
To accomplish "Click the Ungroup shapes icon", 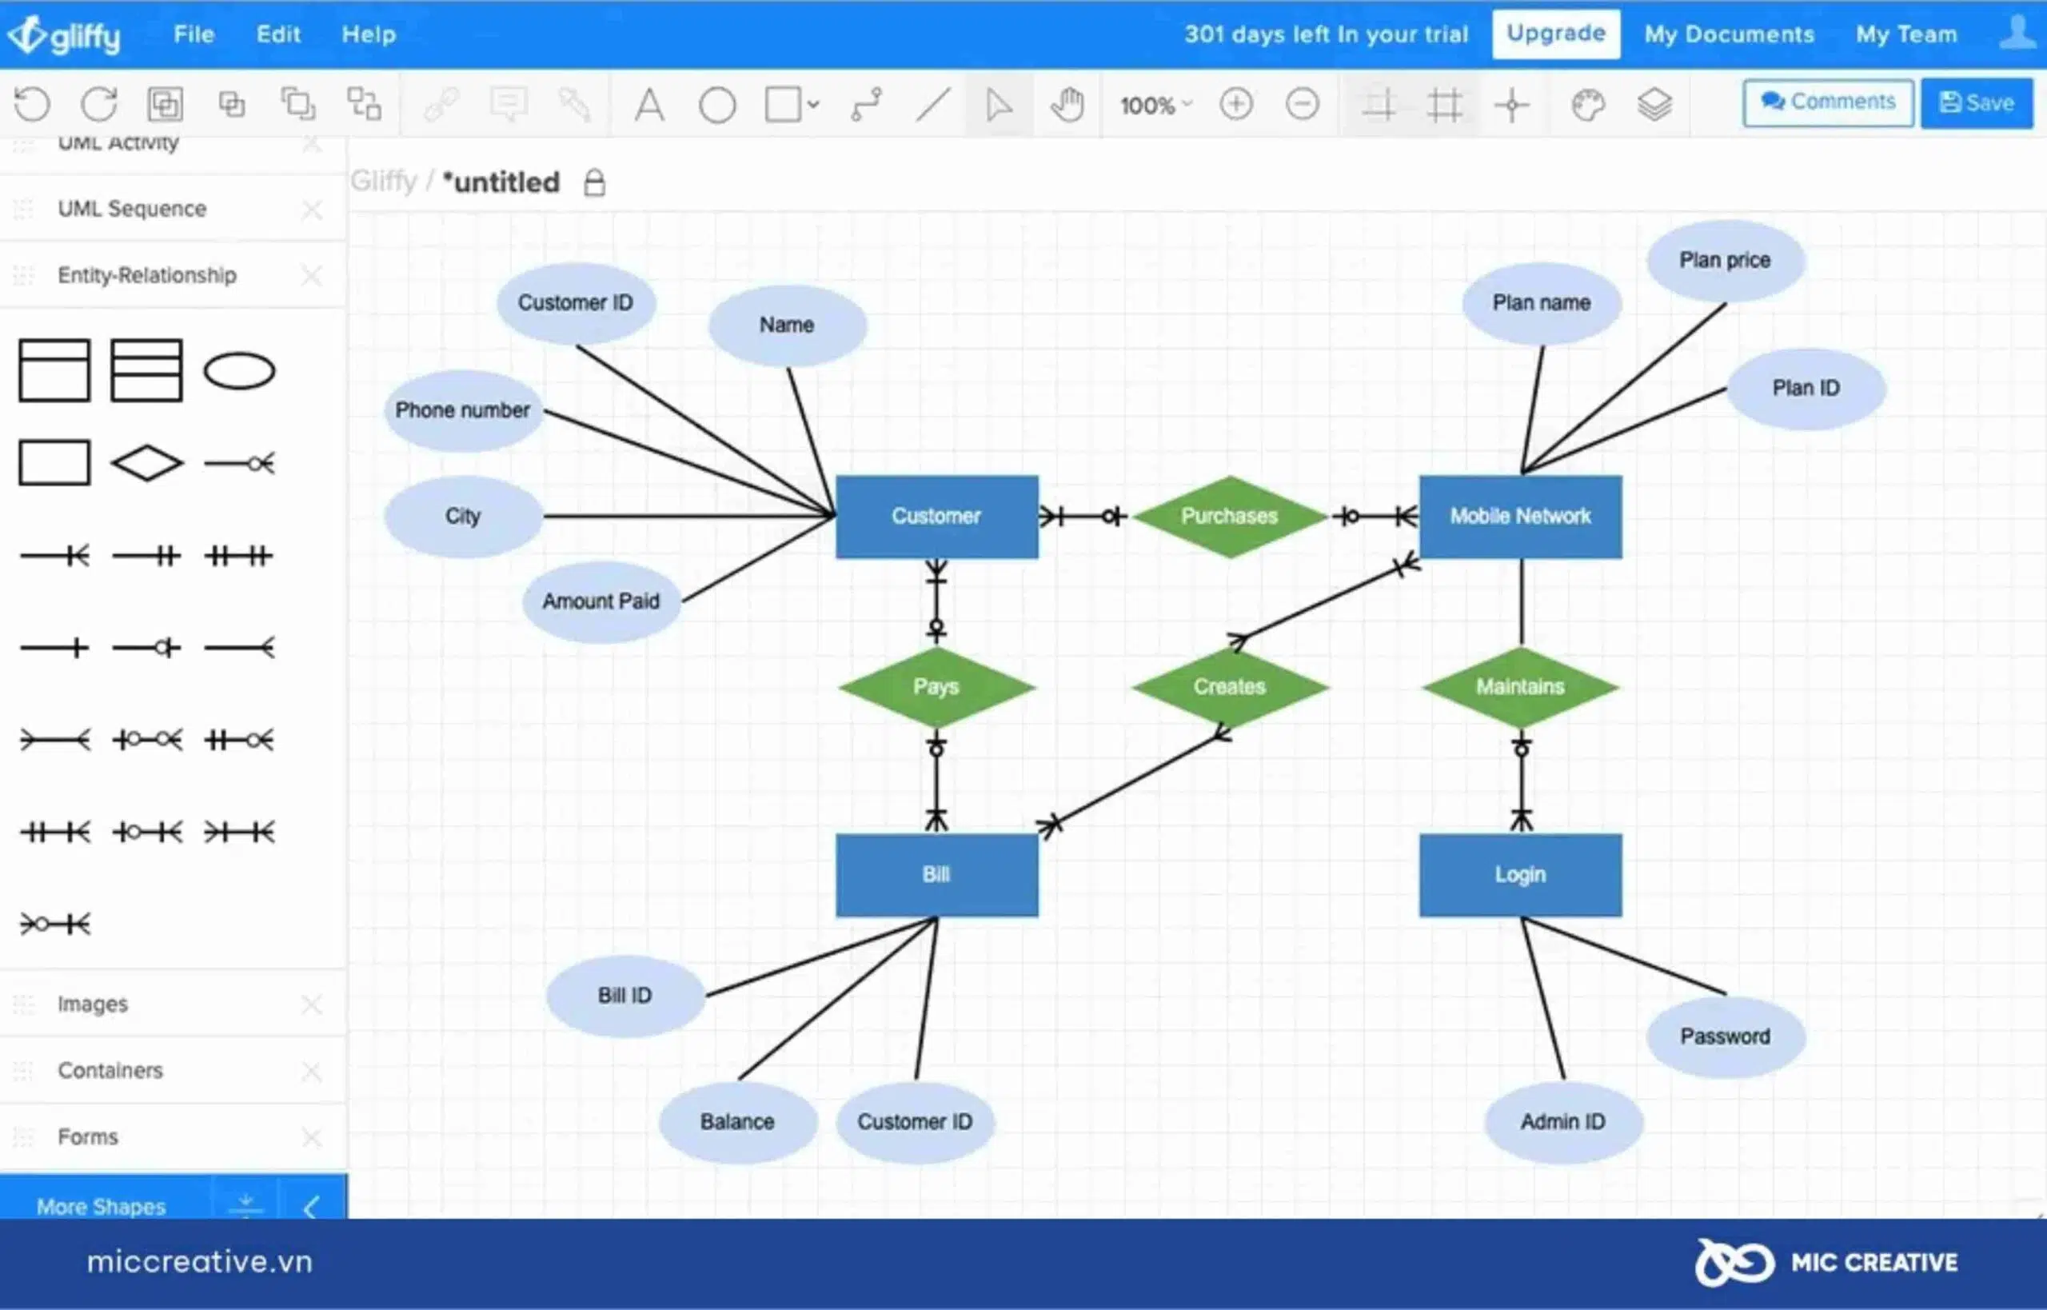I will (364, 105).
